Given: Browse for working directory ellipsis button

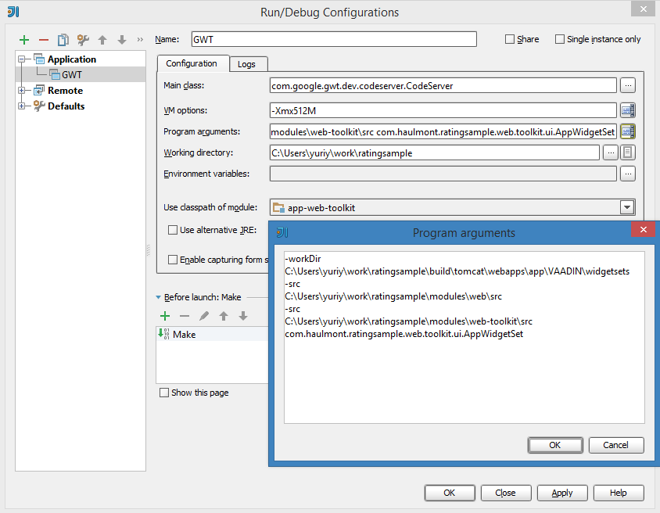Looking at the screenshot, I should click(610, 152).
